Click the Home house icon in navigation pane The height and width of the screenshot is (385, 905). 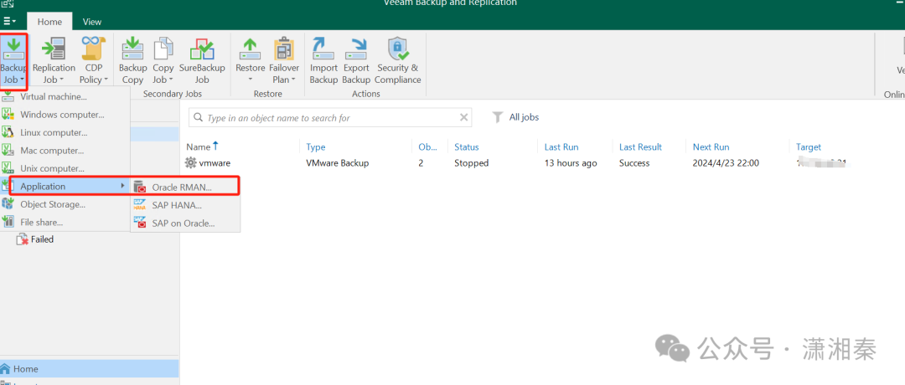(6, 369)
